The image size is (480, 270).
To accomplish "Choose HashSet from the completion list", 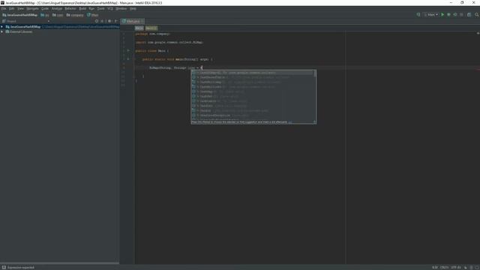I will (x=253, y=96).
